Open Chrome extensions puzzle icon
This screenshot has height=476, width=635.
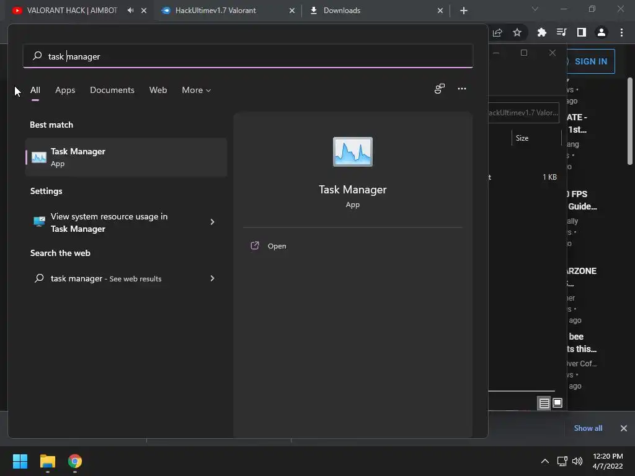tap(542, 32)
